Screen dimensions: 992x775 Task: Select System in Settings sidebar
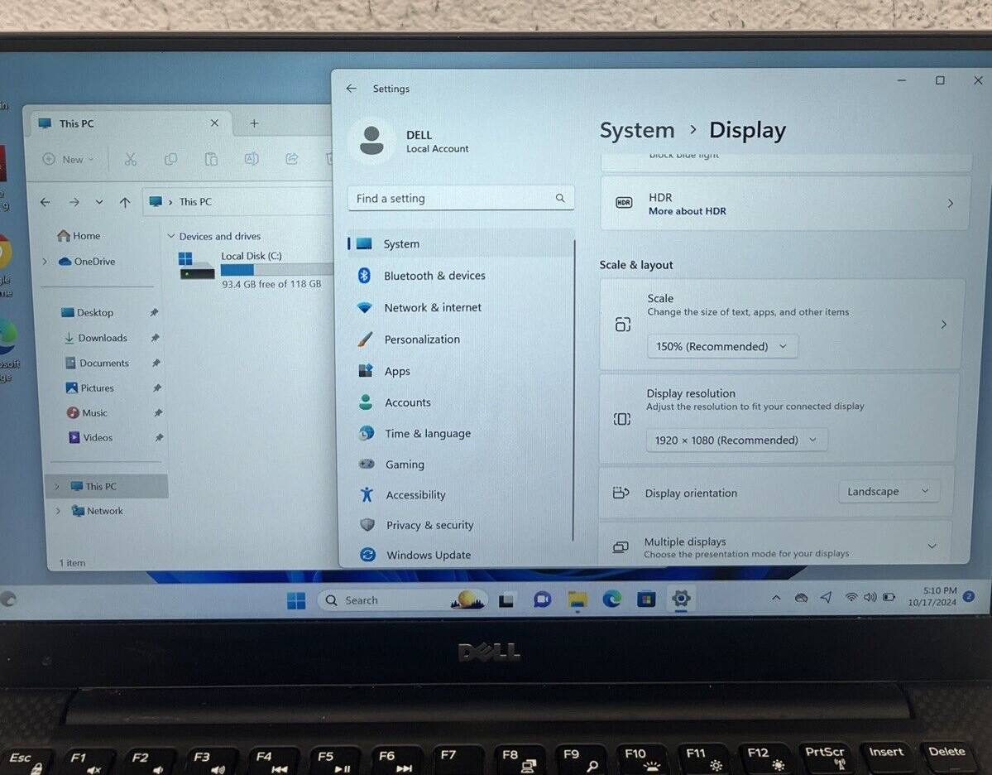pyautogui.click(x=461, y=243)
